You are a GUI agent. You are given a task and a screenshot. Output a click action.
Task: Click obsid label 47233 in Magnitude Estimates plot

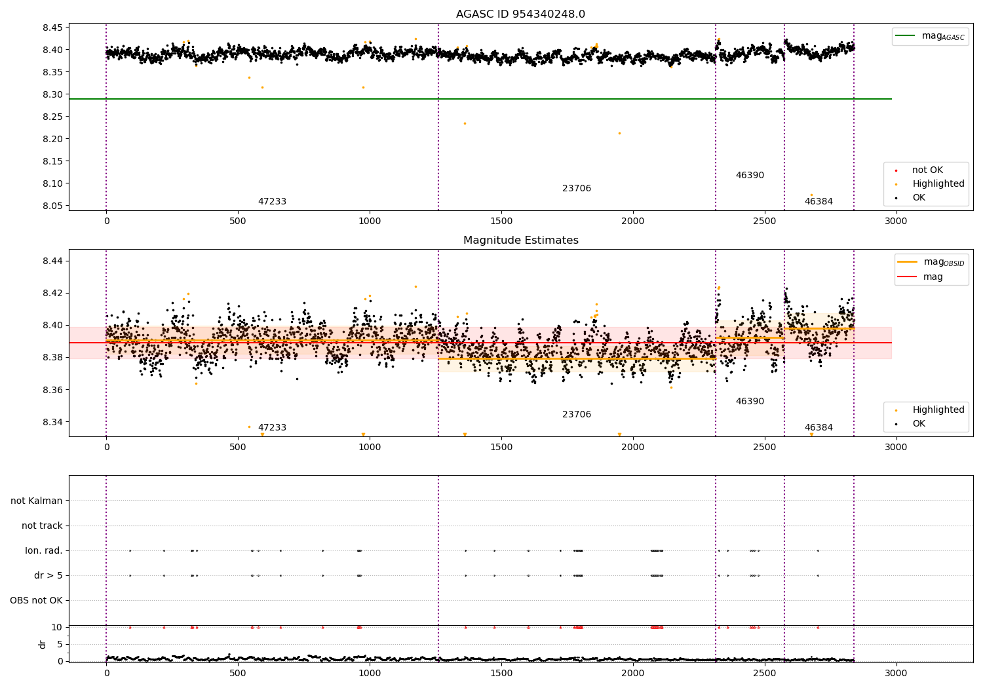(x=272, y=428)
